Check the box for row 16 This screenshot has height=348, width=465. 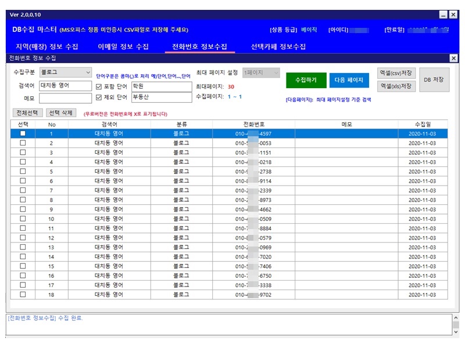tap(23, 275)
